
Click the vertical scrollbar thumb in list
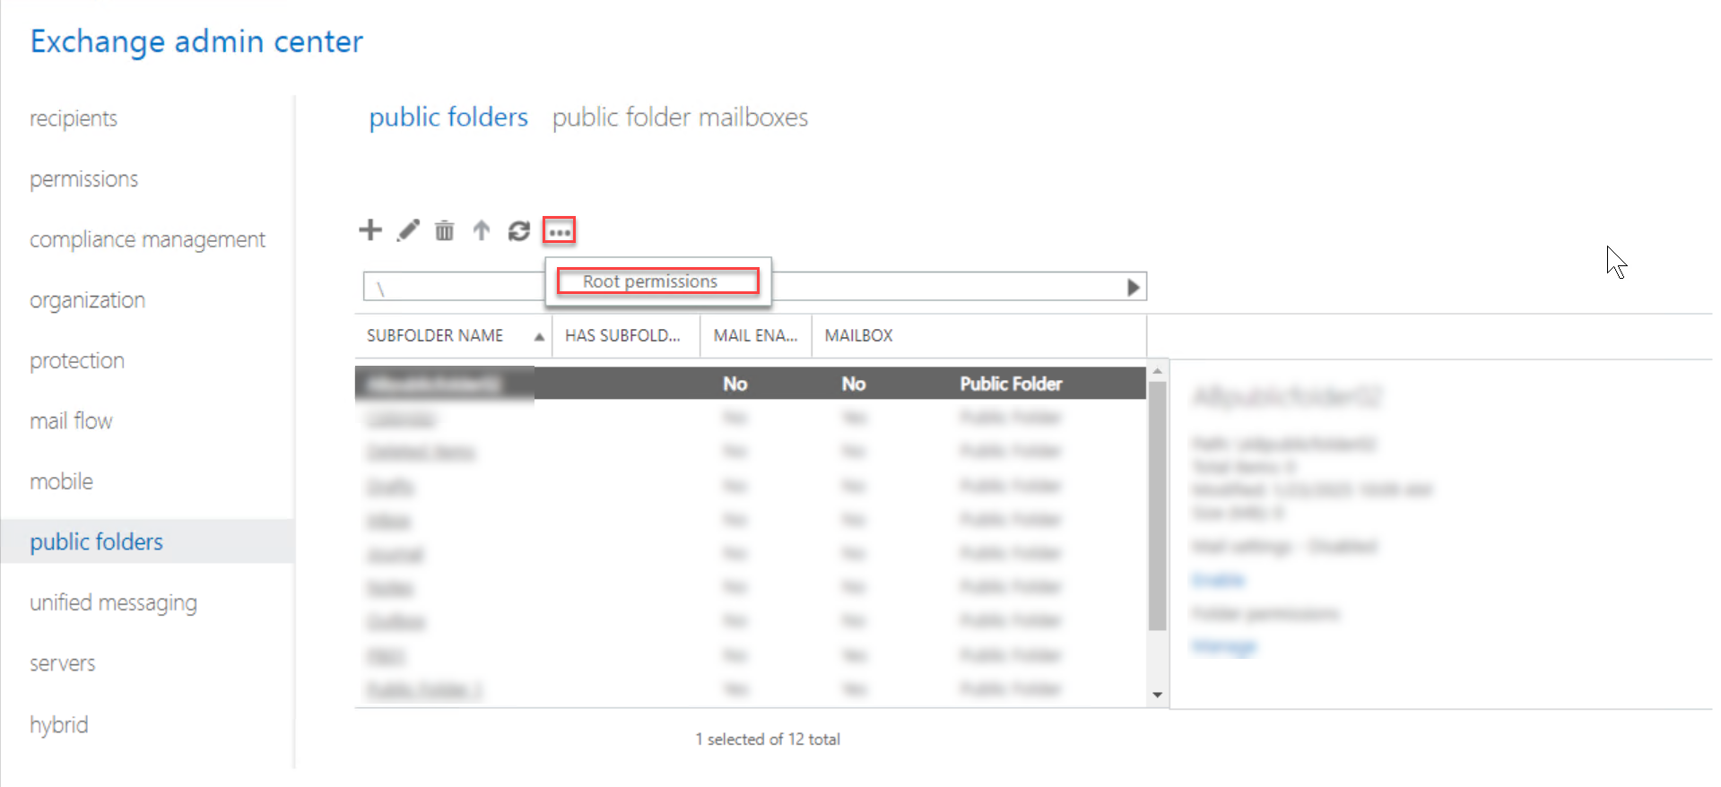(1158, 506)
